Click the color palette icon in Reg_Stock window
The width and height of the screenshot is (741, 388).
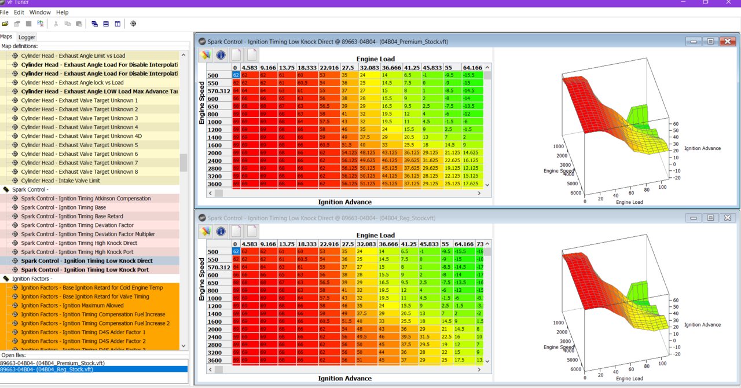205,232
